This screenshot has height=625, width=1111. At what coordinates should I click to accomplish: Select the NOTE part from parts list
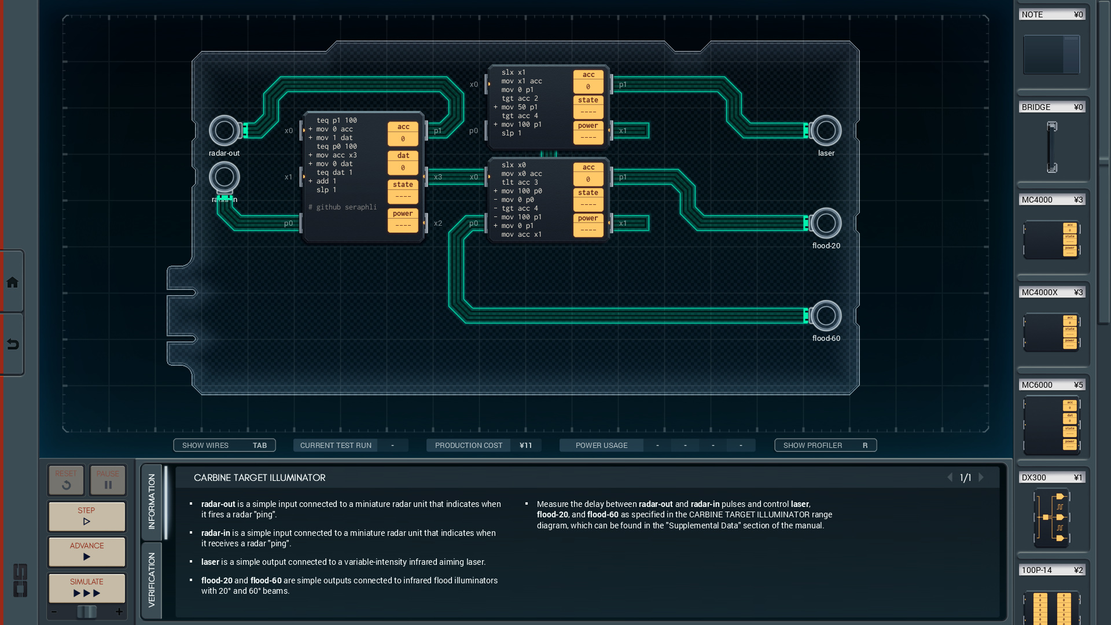(1051, 54)
